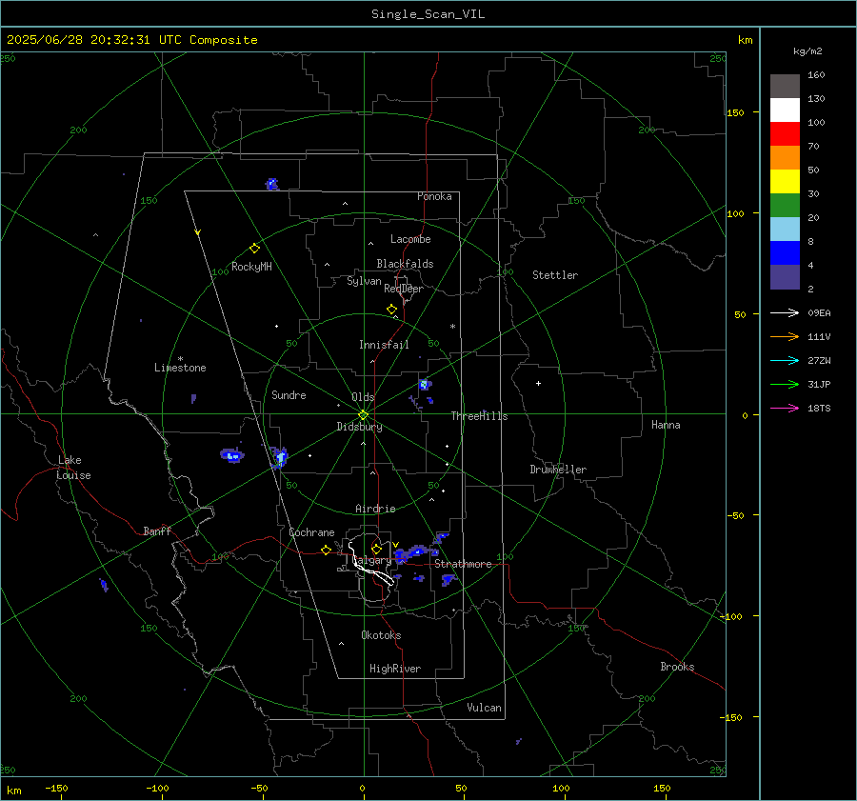Click the RockyMH label

point(251,267)
